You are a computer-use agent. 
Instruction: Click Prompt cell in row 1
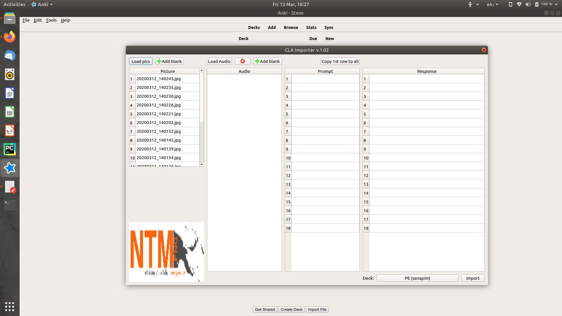point(325,79)
